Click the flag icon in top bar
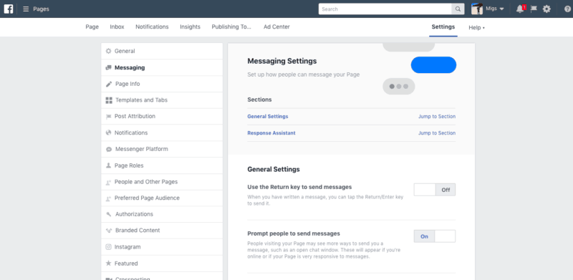 [x=534, y=9]
